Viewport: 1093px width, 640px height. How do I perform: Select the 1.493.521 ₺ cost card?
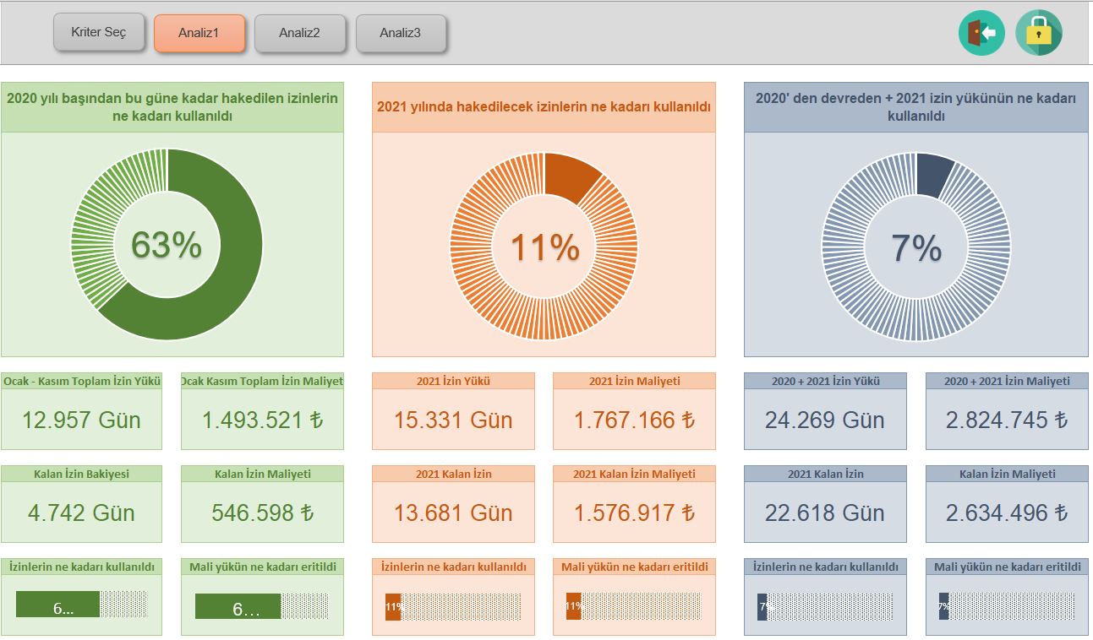pyautogui.click(x=262, y=420)
